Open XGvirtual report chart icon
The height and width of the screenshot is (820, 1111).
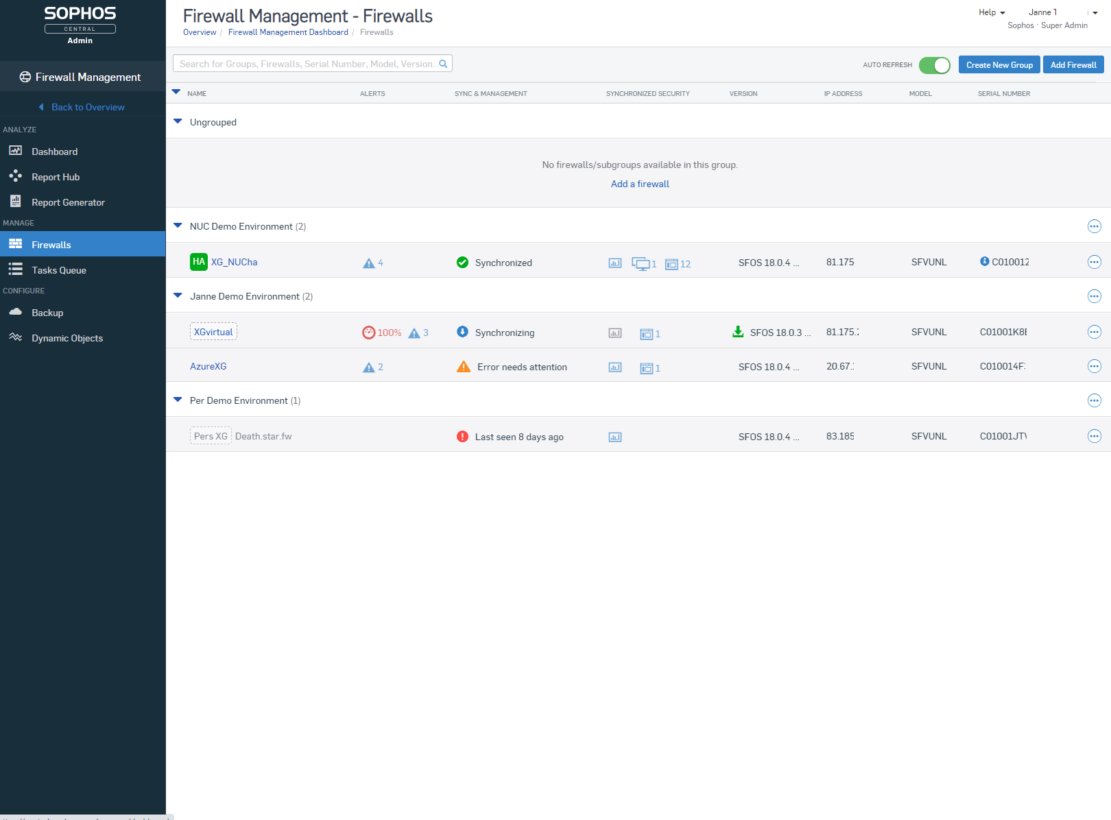[x=615, y=333]
